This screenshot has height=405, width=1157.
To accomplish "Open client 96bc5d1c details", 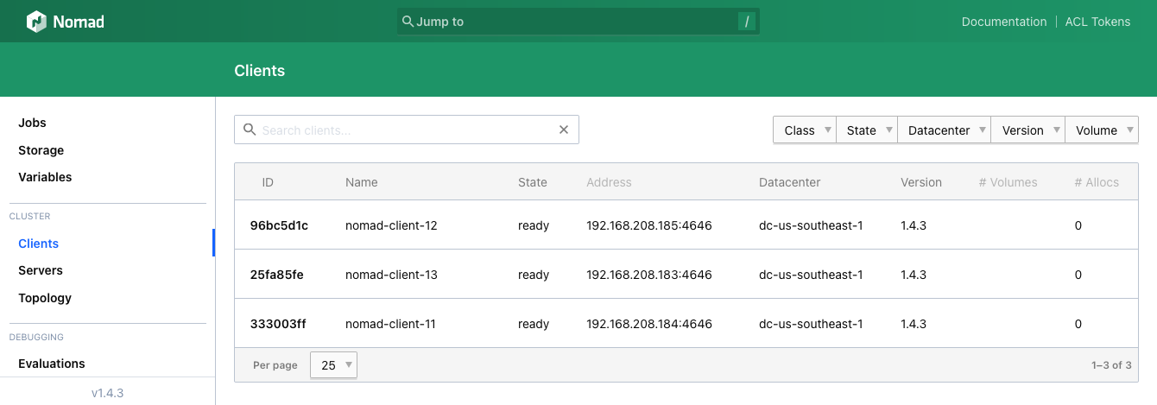I will point(279,225).
